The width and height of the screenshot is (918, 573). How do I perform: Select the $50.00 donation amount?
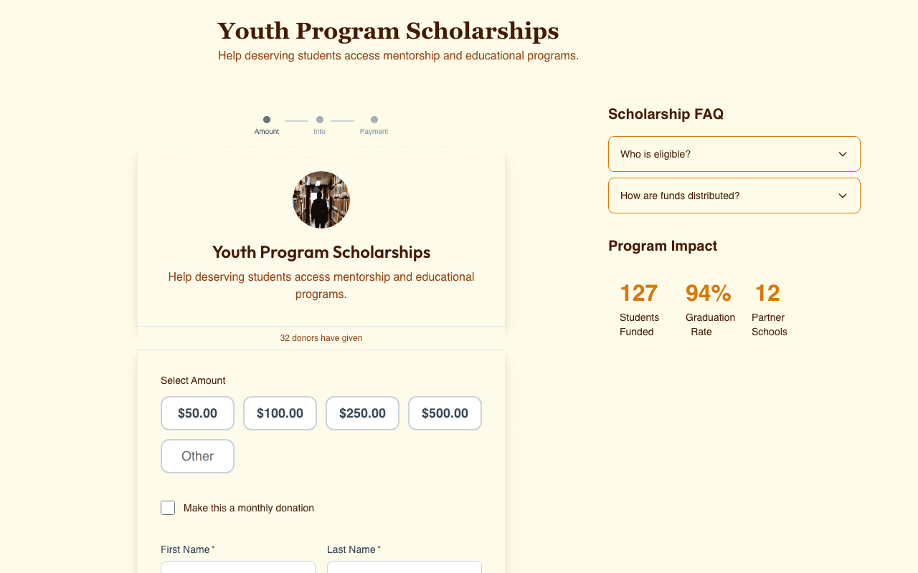click(x=197, y=413)
